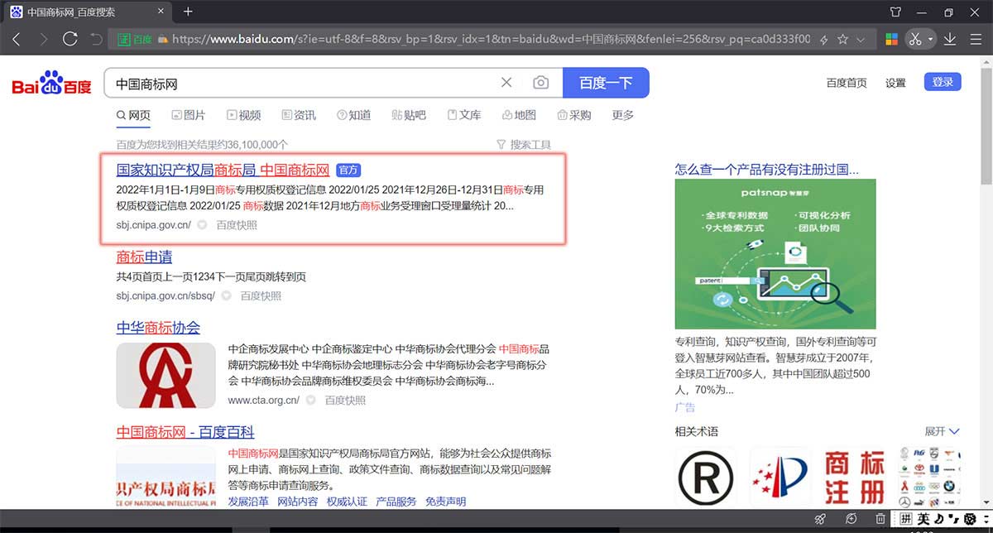Open the browser hamburger menu
This screenshot has width=993, height=533.
[x=975, y=39]
